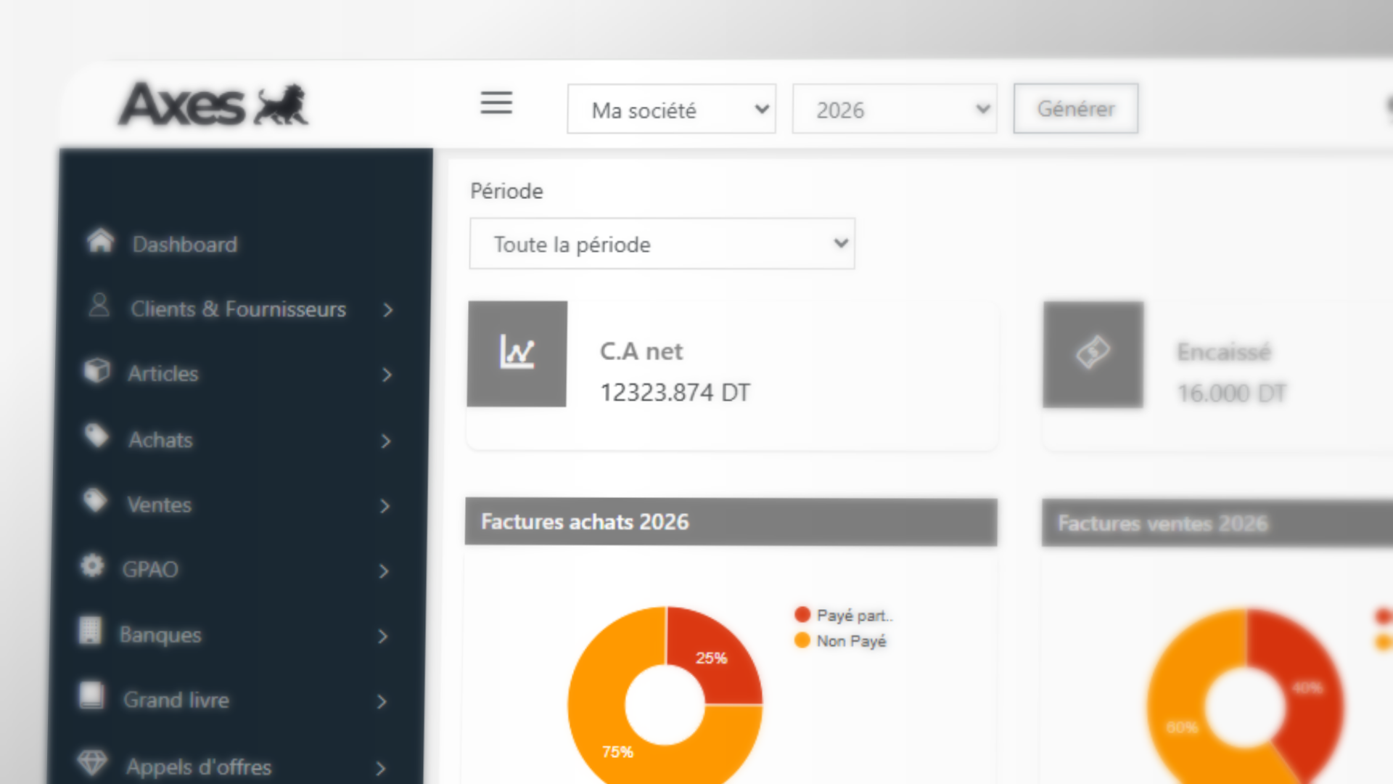This screenshot has width=1393, height=784.
Task: Click the Axes lion logo
Action: 213,104
